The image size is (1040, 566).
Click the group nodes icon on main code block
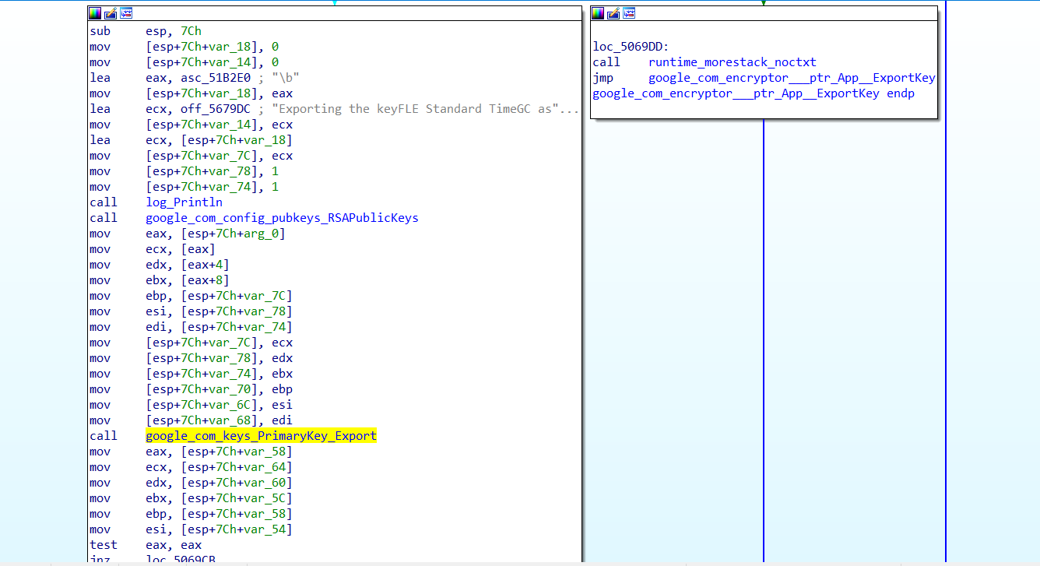pos(126,13)
